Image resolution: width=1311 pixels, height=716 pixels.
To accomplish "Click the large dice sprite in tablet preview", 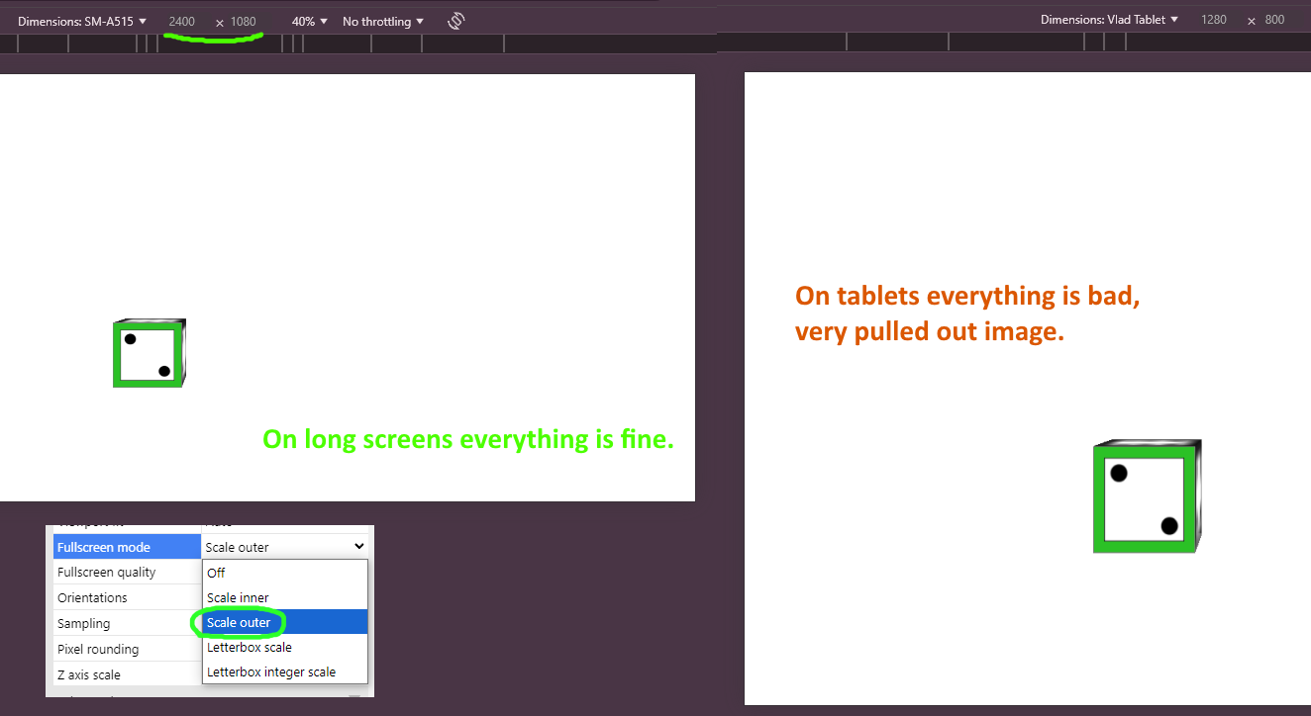I will [1147, 496].
